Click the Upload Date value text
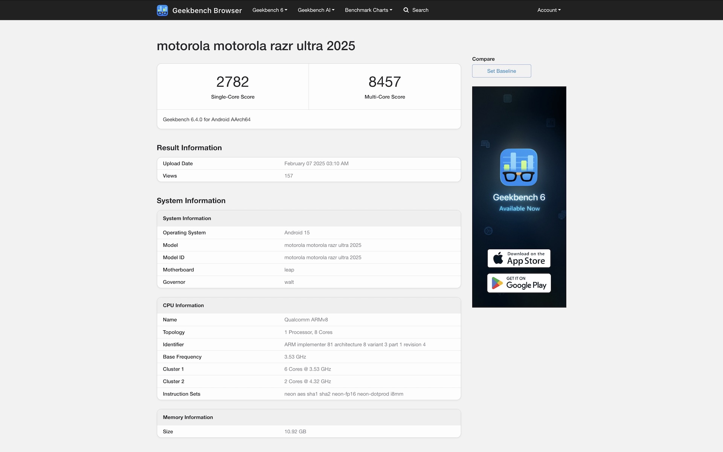723x452 pixels. 316,163
